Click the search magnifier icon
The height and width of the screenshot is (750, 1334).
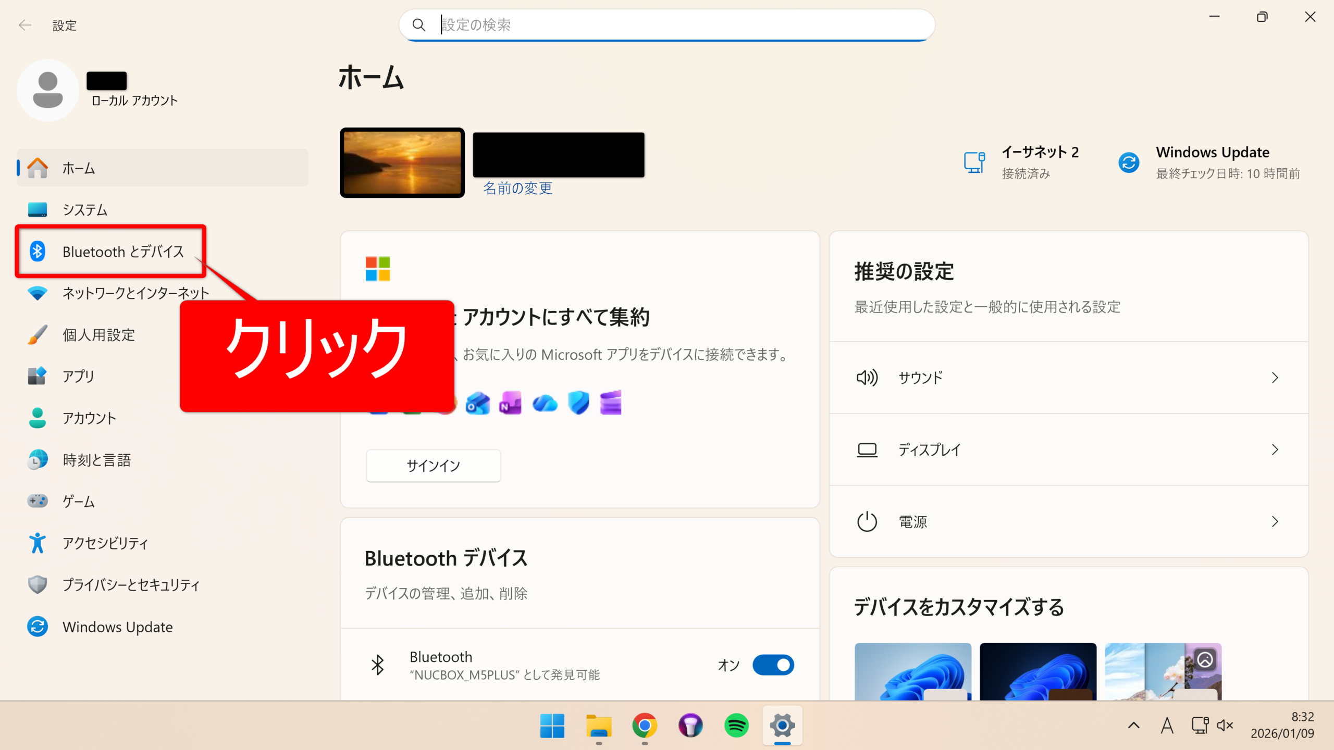[x=419, y=24]
